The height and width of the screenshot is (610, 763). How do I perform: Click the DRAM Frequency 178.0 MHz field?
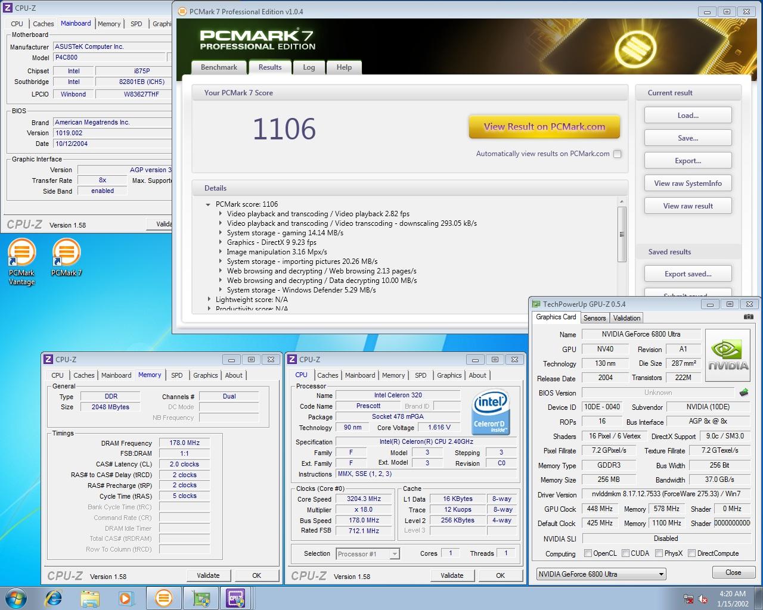[x=184, y=443]
